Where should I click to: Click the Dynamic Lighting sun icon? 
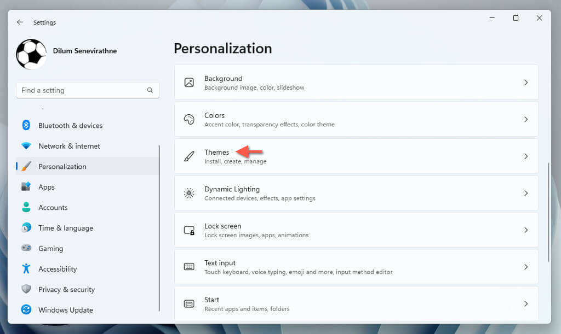coord(189,193)
